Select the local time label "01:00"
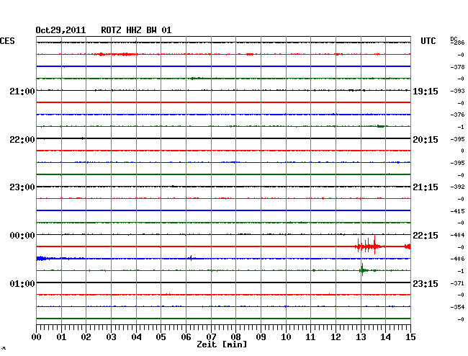The image size is (468, 356). pos(22,283)
